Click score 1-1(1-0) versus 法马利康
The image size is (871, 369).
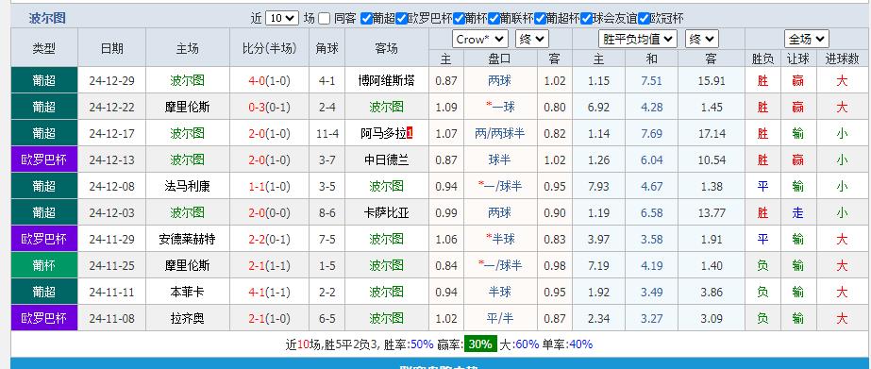(x=269, y=186)
